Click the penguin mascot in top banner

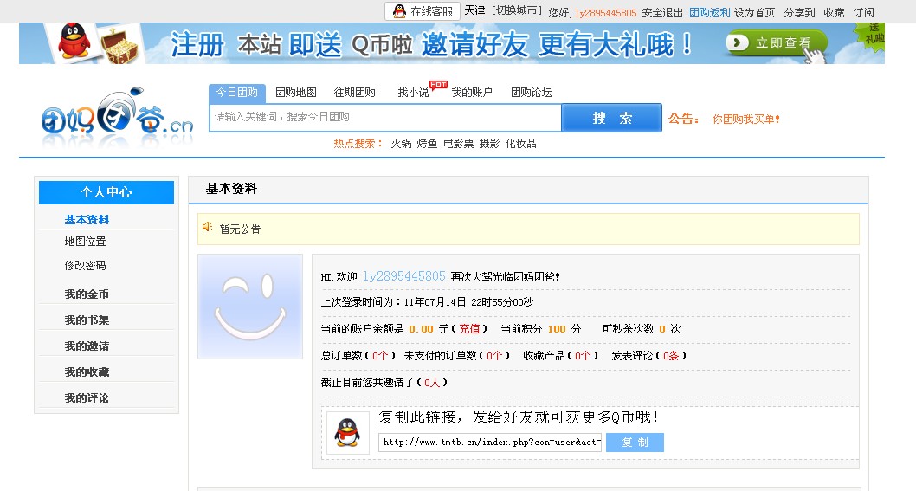coord(74,41)
